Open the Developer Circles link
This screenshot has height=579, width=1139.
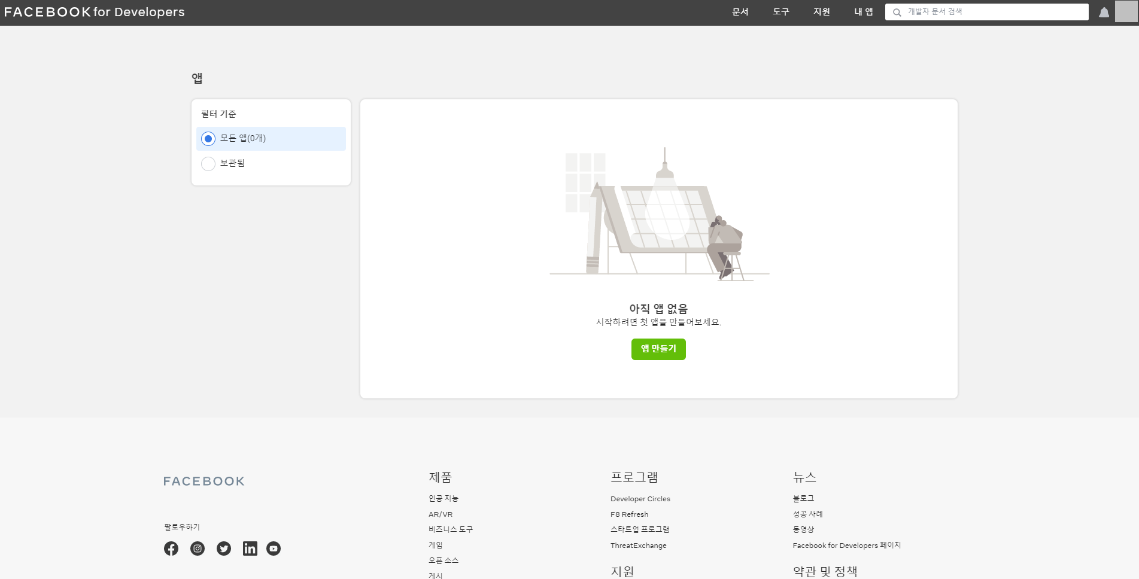(640, 499)
